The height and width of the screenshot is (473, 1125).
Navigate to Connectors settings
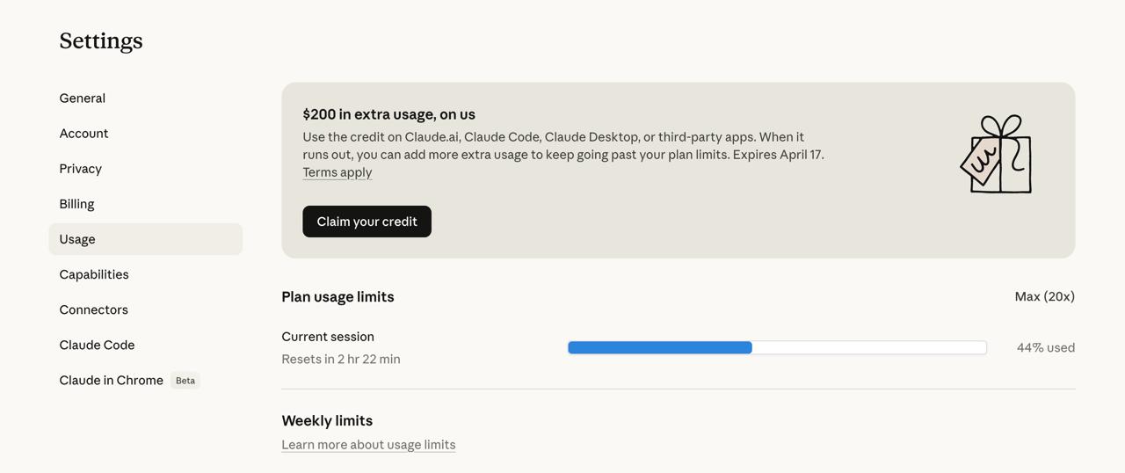coord(94,309)
